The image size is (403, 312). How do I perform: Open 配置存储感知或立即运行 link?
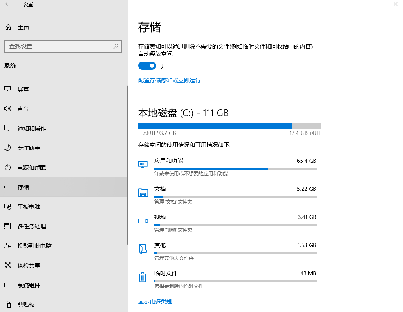tap(169, 80)
